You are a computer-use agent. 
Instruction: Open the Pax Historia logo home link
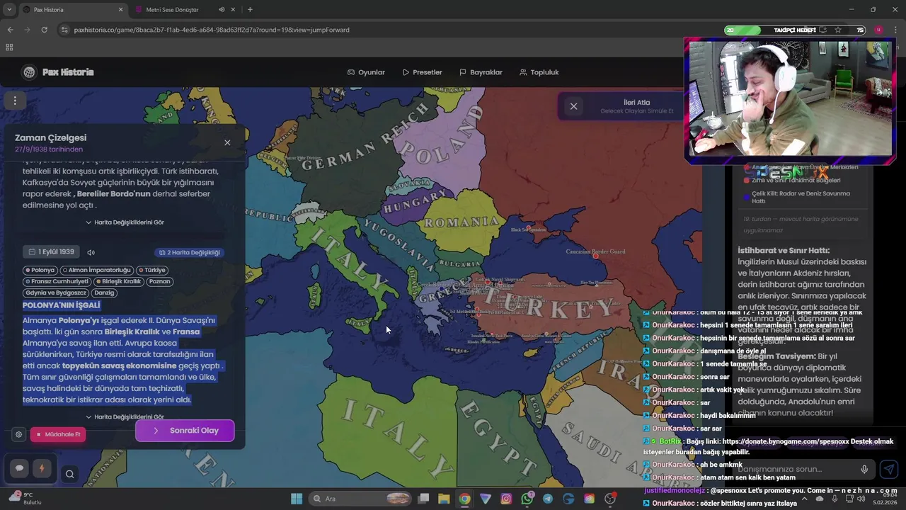(x=58, y=72)
